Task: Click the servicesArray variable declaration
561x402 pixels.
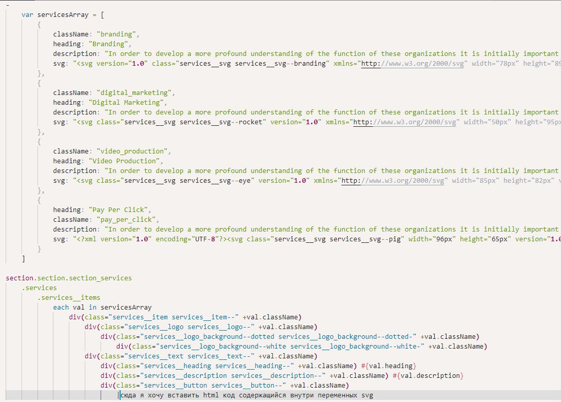Action: [x=63, y=15]
